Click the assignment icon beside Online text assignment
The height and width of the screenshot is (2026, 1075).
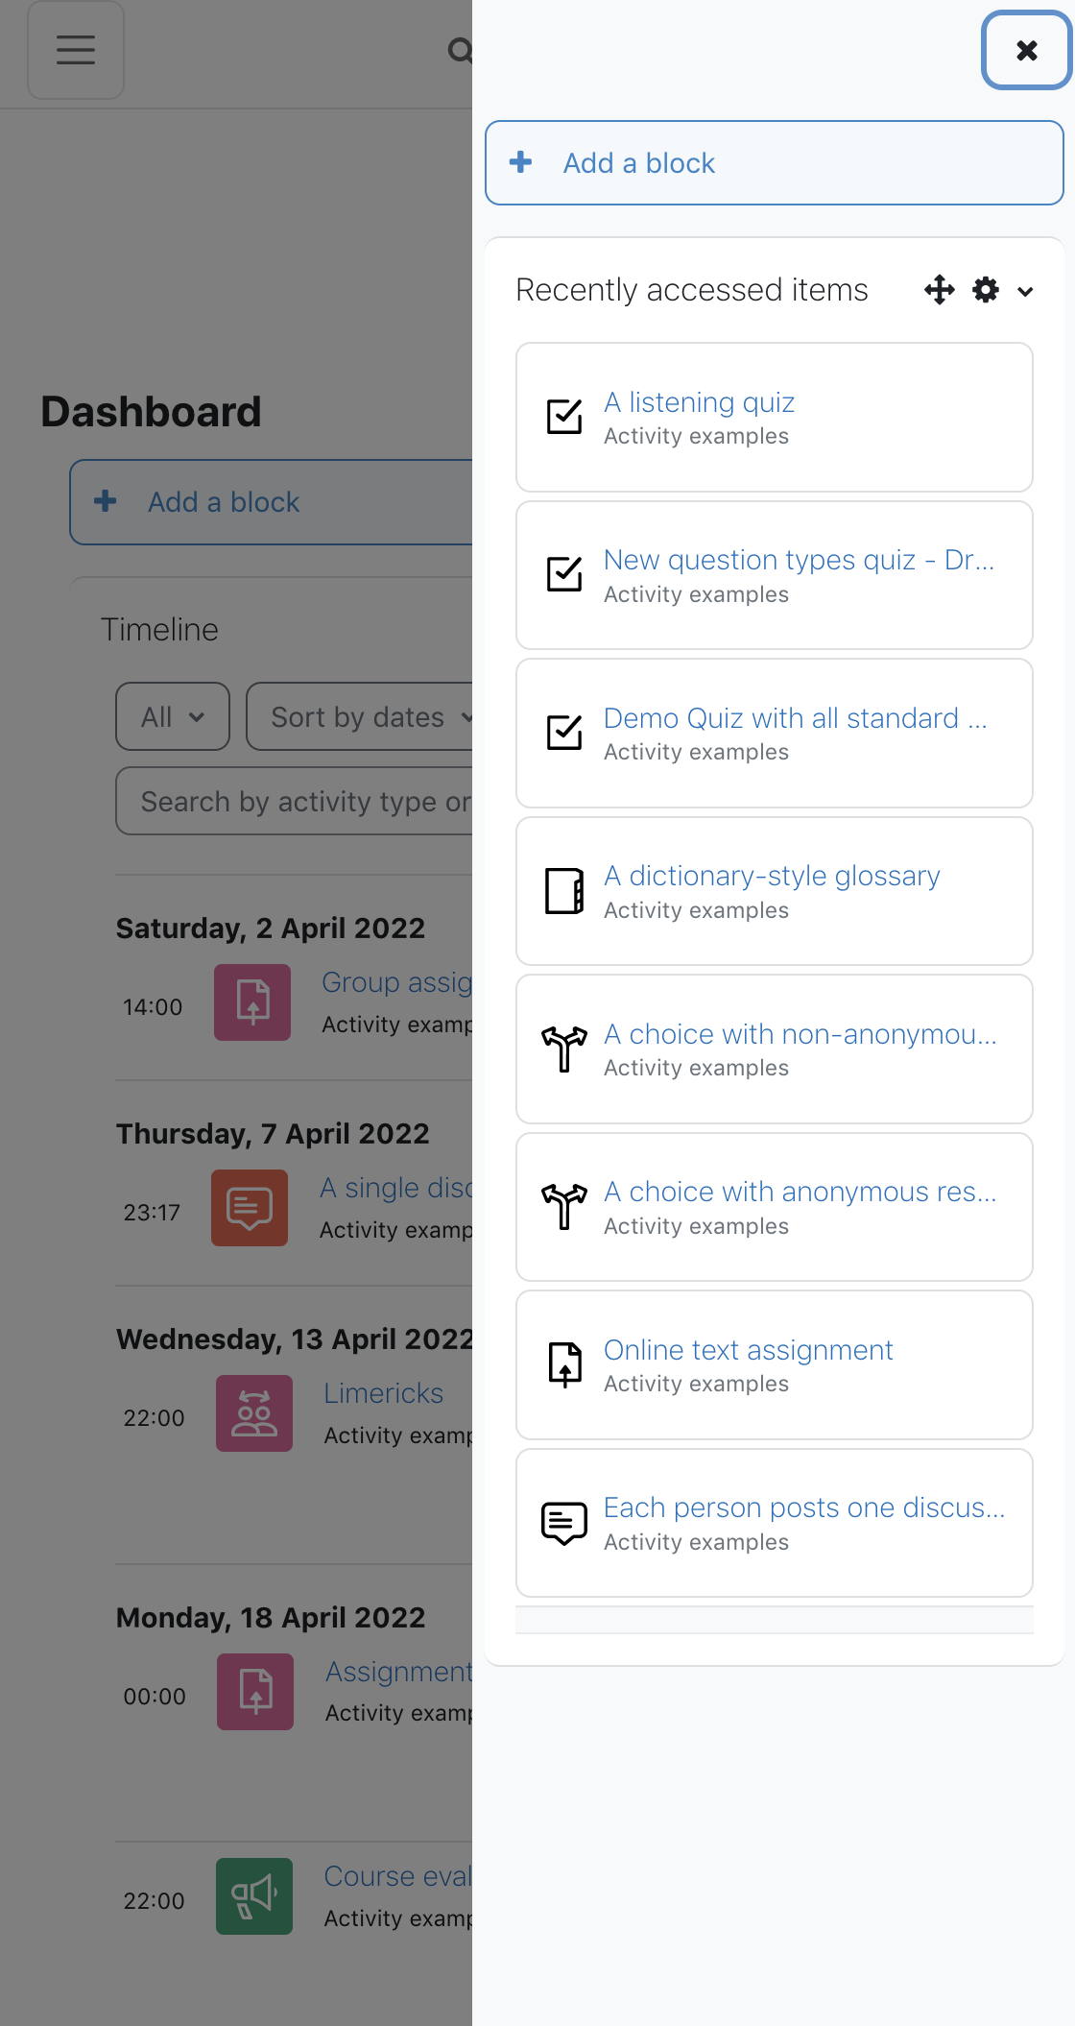[564, 1364]
